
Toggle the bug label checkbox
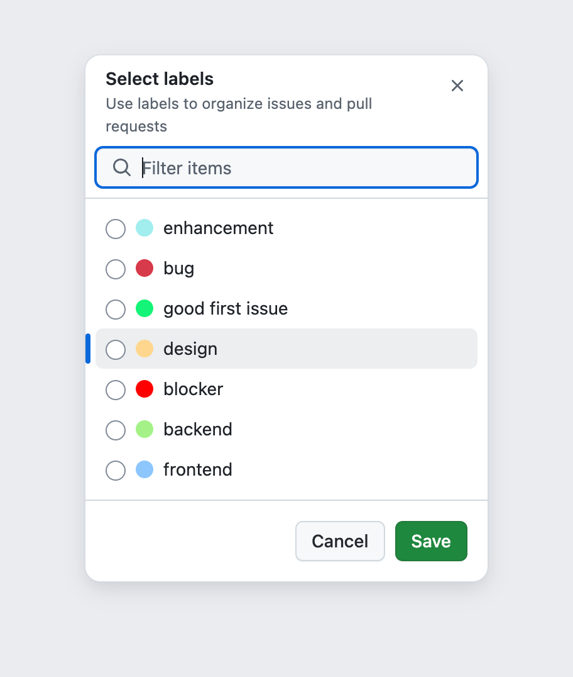(x=116, y=269)
